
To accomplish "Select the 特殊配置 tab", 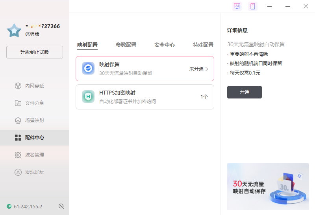I will (203, 45).
